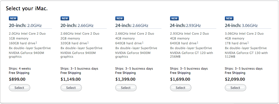The image size is (279, 104).
Task: Click NEW badge above 24-inch 2.66GHz
Action: coord(119,18)
